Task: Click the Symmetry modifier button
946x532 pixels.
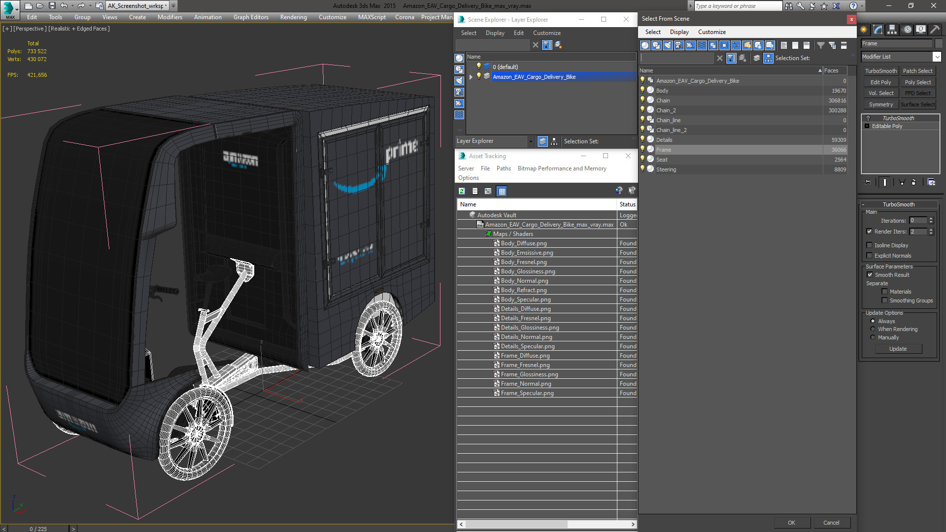Action: tap(880, 104)
